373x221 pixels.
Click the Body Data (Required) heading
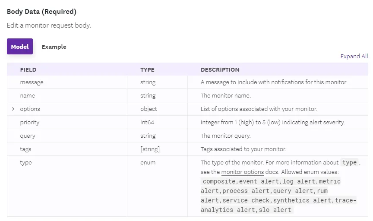41,12
